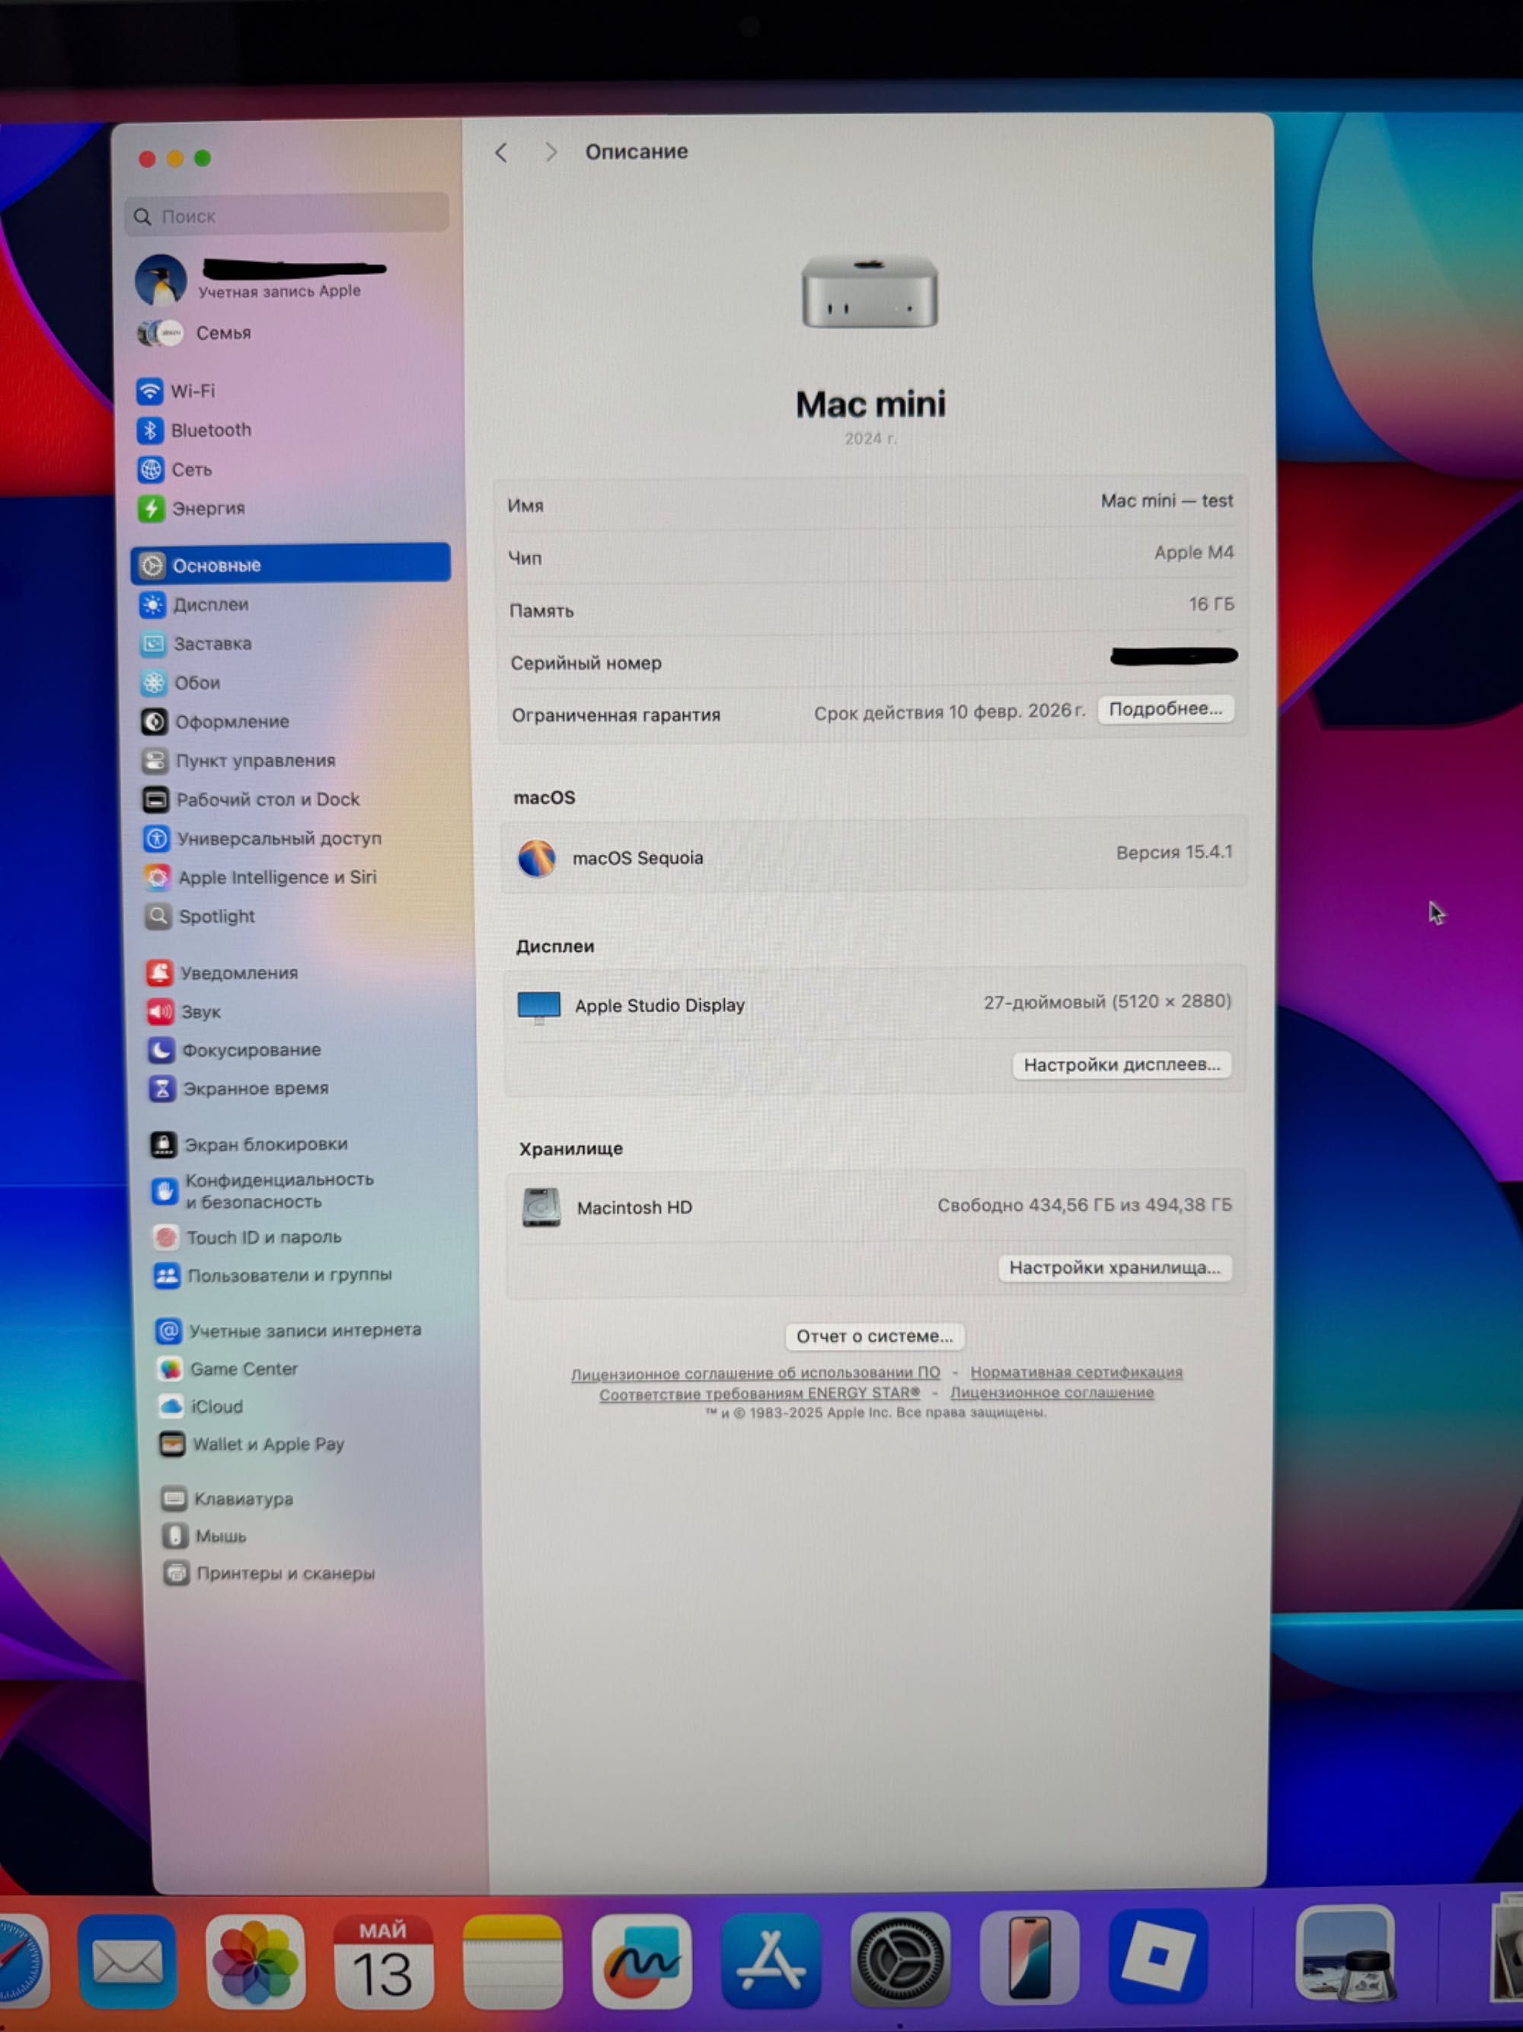Viewport: 1523px width, 2032px height.
Task: Open Preview app in the Dock
Action: pos(1346,1954)
